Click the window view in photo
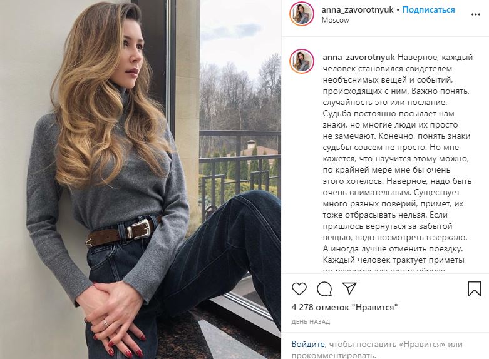This screenshot has width=489, height=359. click(x=240, y=124)
